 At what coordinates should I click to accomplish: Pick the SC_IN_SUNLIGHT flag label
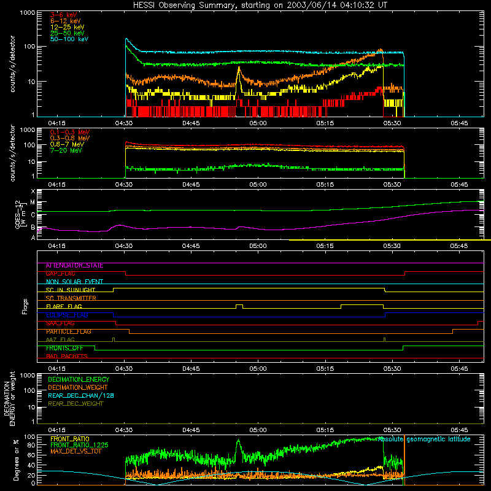click(71, 290)
